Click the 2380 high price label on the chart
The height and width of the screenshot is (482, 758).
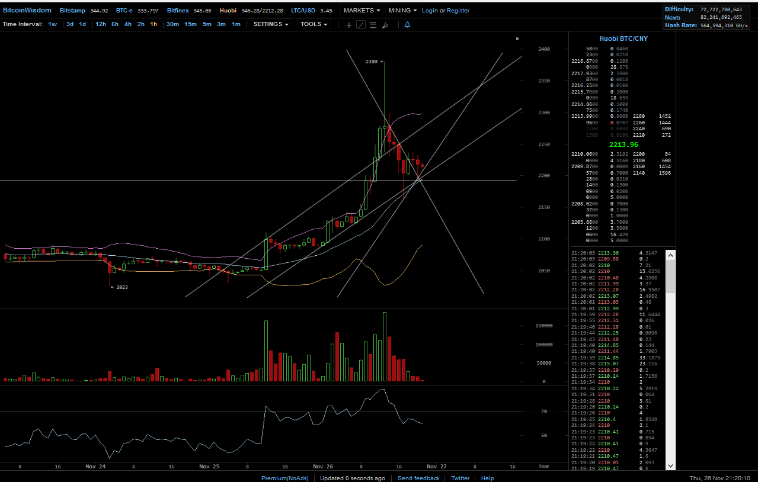click(372, 62)
